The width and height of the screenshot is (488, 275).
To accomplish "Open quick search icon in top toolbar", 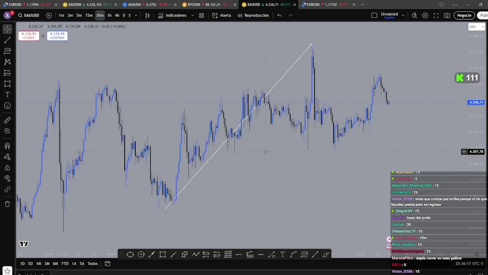I will 414,15.
